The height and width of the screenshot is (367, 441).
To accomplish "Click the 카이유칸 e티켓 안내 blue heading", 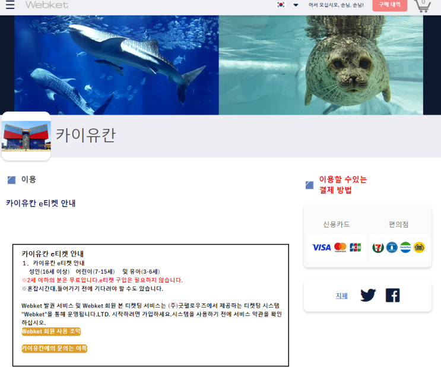I will [x=41, y=203].
